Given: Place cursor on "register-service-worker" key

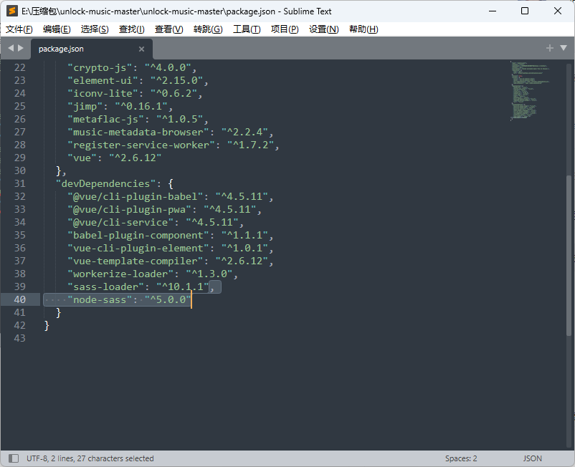Looking at the screenshot, I should (x=141, y=145).
